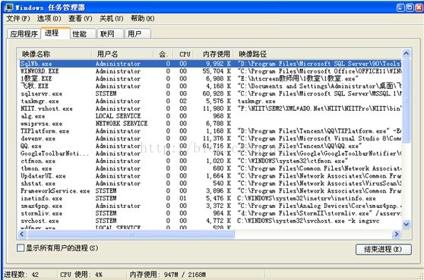Select the FrameworkService.exe process row
Screen dimensions: 424x280
click(210, 191)
